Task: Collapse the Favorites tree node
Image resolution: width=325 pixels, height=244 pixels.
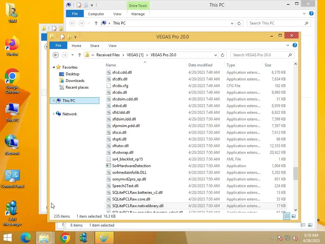Action: coord(54,67)
